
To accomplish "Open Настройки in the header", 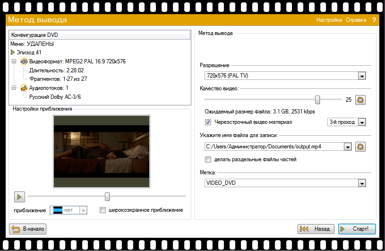I will click(329, 20).
